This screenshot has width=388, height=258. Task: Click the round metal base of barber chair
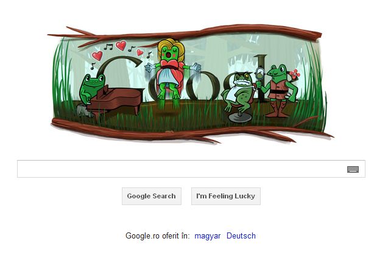tap(239, 117)
